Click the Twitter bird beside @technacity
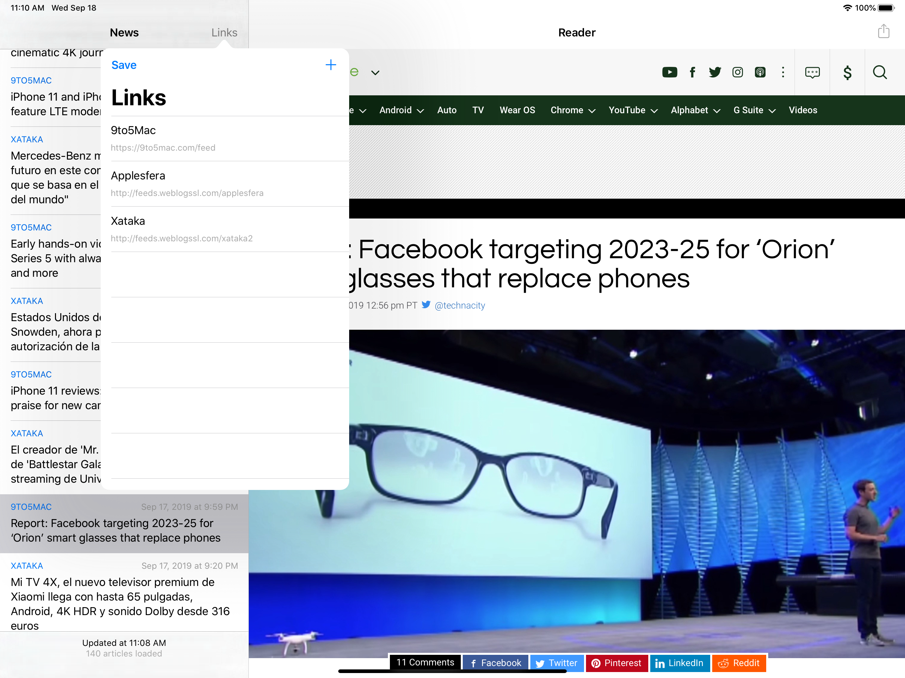Image resolution: width=905 pixels, height=678 pixels. (426, 305)
